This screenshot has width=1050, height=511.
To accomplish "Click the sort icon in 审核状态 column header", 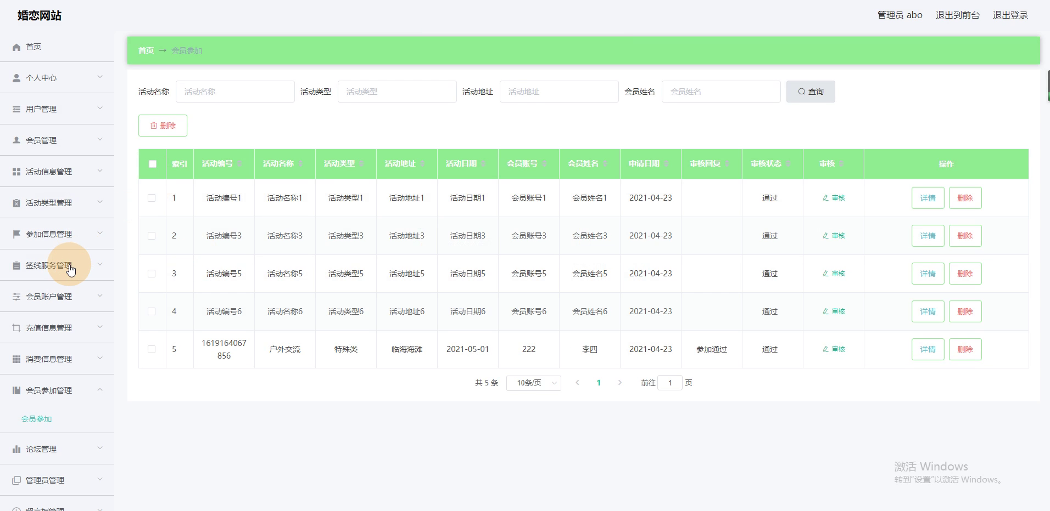I will (788, 164).
